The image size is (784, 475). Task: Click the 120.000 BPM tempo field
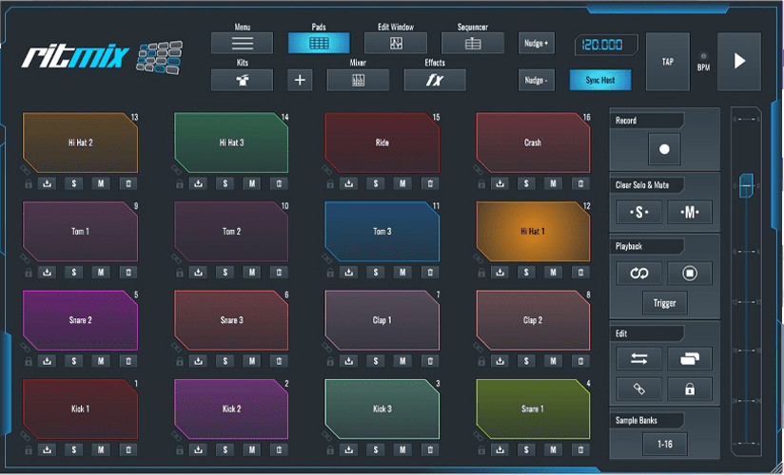click(605, 45)
